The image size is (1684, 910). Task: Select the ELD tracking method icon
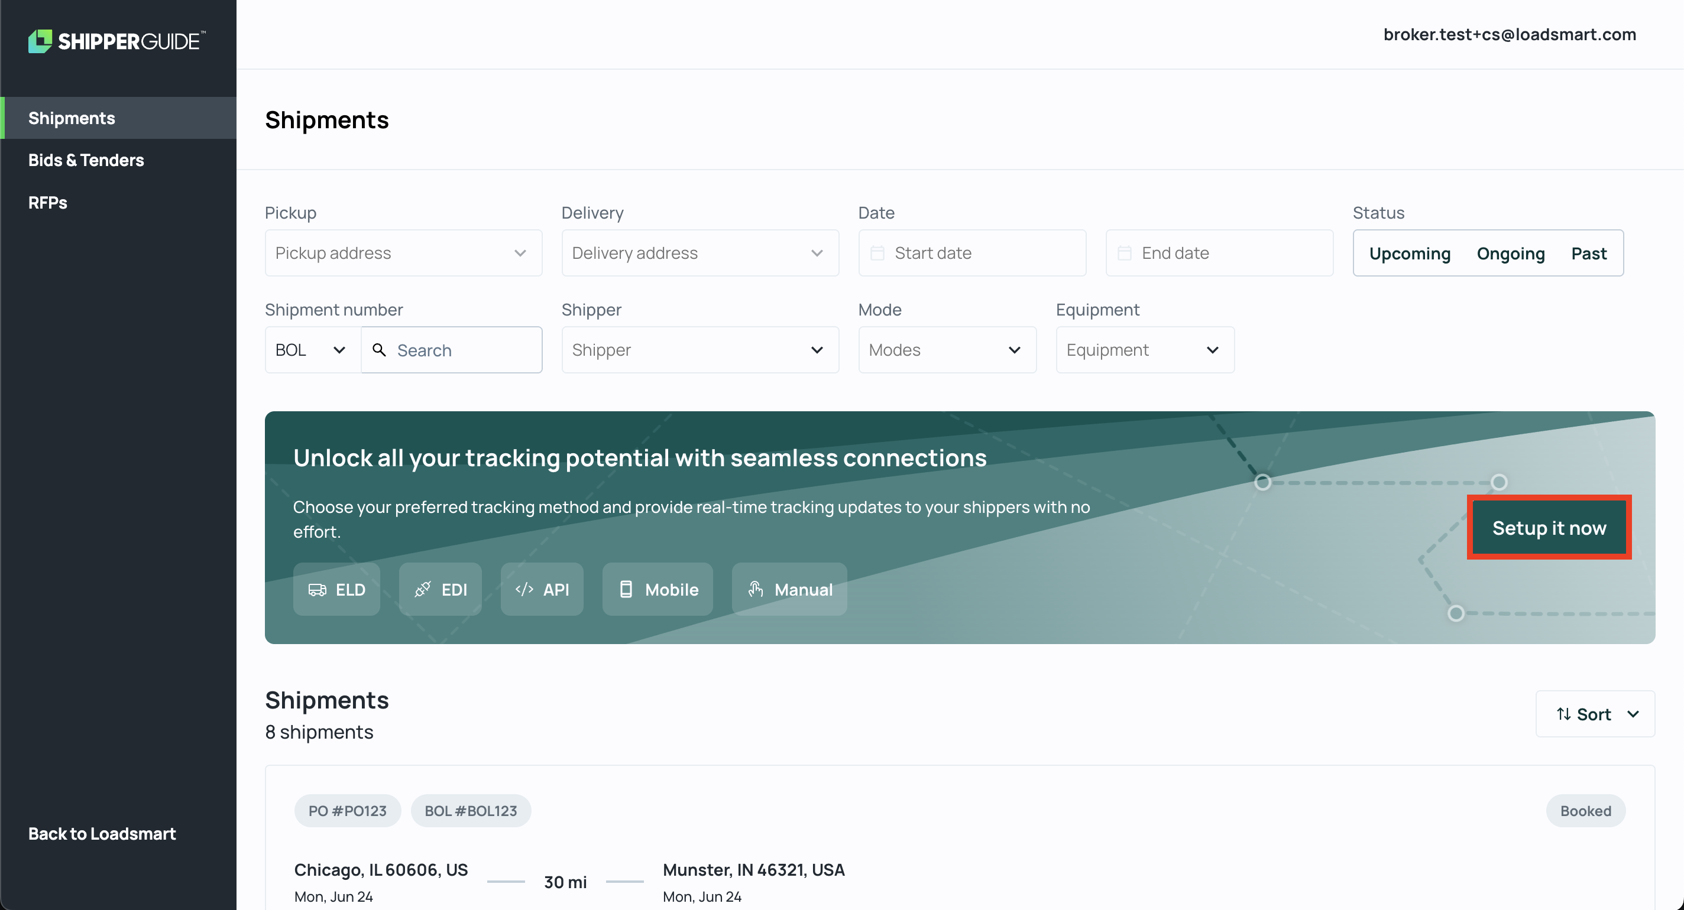click(x=318, y=589)
